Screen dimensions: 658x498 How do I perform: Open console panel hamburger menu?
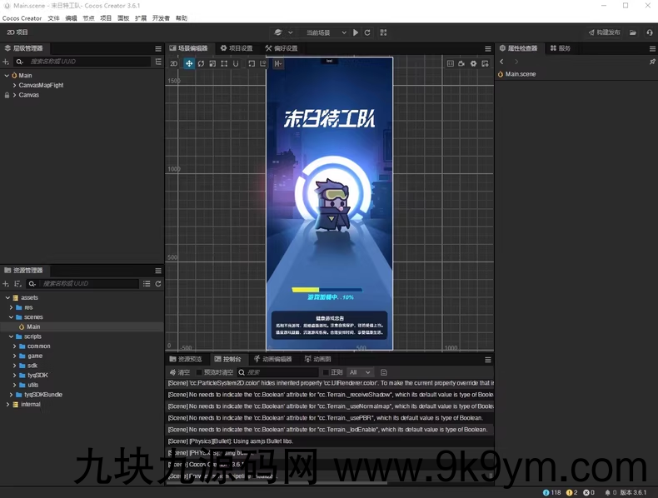click(487, 360)
